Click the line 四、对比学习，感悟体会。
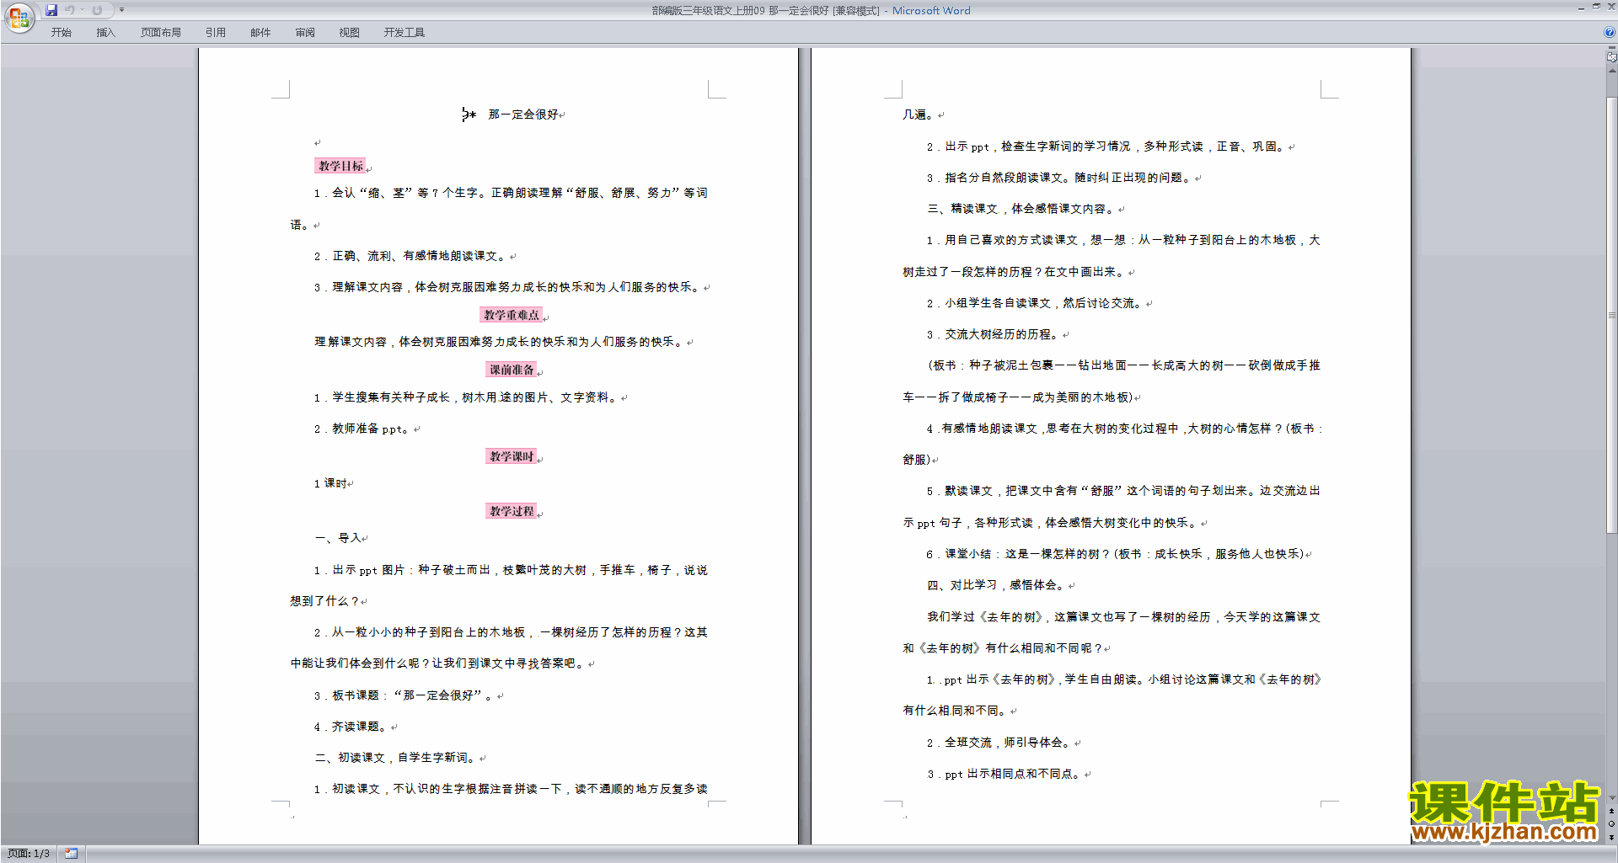Image resolution: width=1618 pixels, height=863 pixels. (x=997, y=585)
